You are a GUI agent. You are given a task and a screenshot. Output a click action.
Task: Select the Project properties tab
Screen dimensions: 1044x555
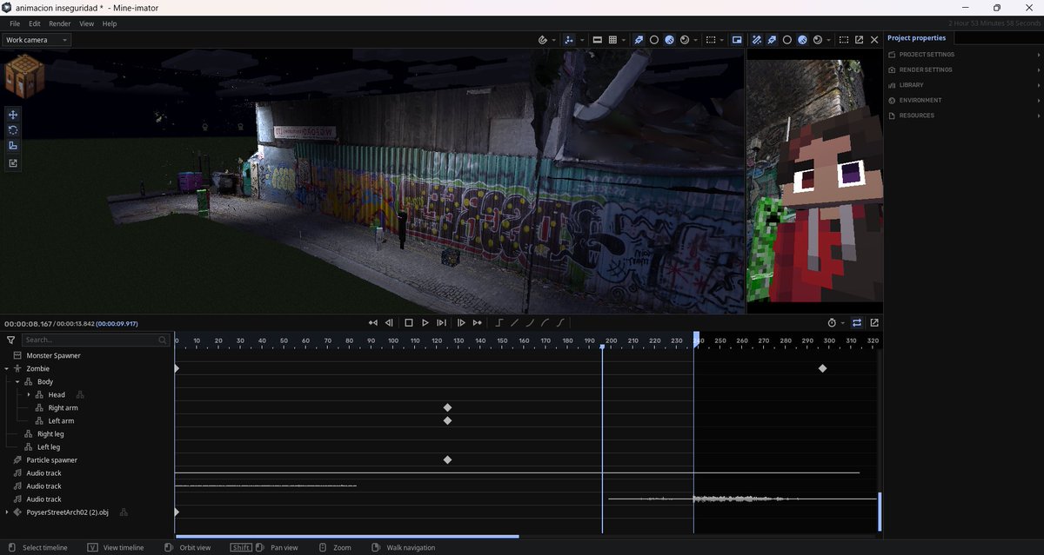[916, 38]
